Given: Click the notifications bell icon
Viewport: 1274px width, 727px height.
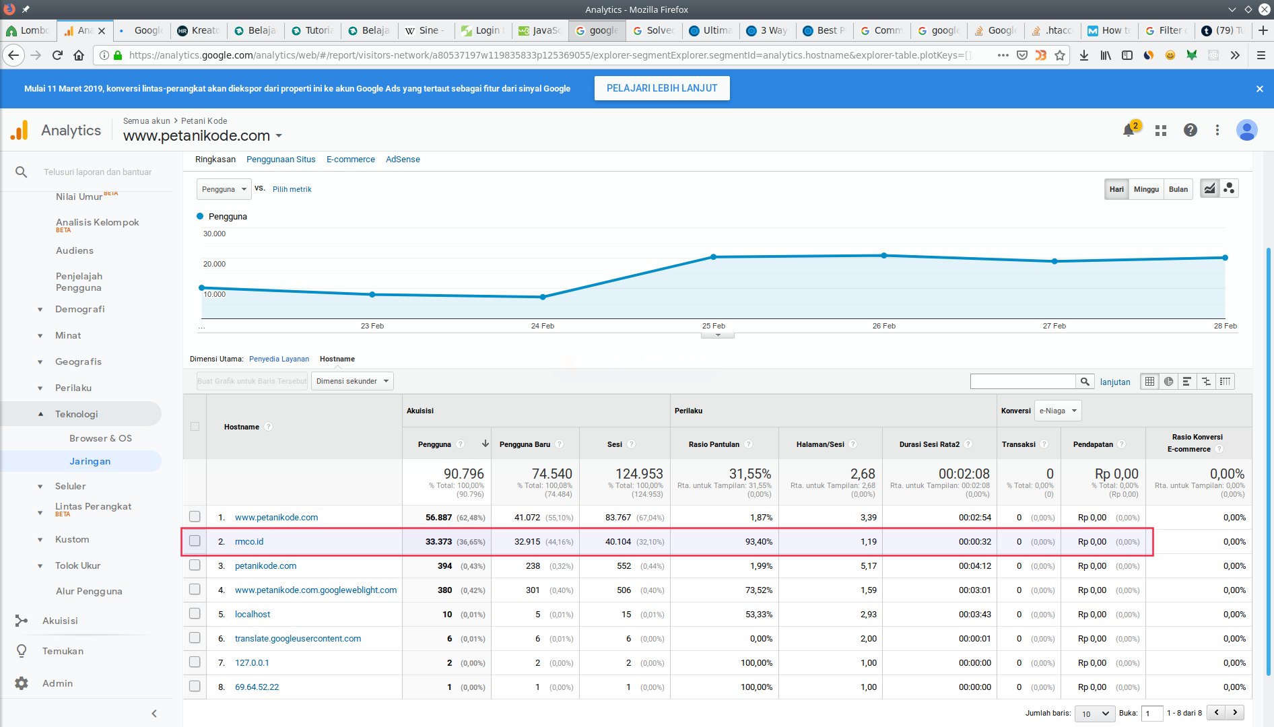Looking at the screenshot, I should (1129, 130).
